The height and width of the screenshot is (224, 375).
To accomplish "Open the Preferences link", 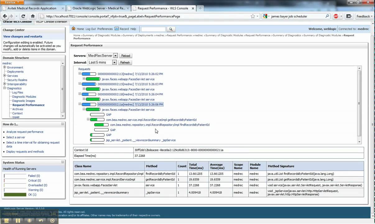I will pos(105,29).
